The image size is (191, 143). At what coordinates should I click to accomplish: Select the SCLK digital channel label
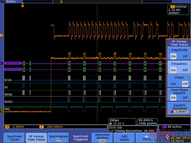8,80
